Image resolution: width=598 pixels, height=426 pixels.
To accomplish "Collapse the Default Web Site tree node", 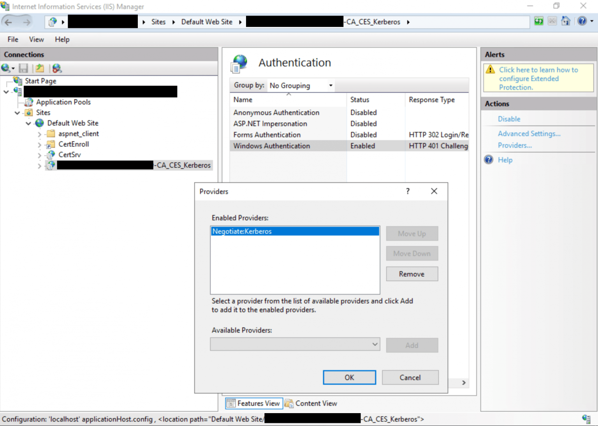I will coord(28,123).
